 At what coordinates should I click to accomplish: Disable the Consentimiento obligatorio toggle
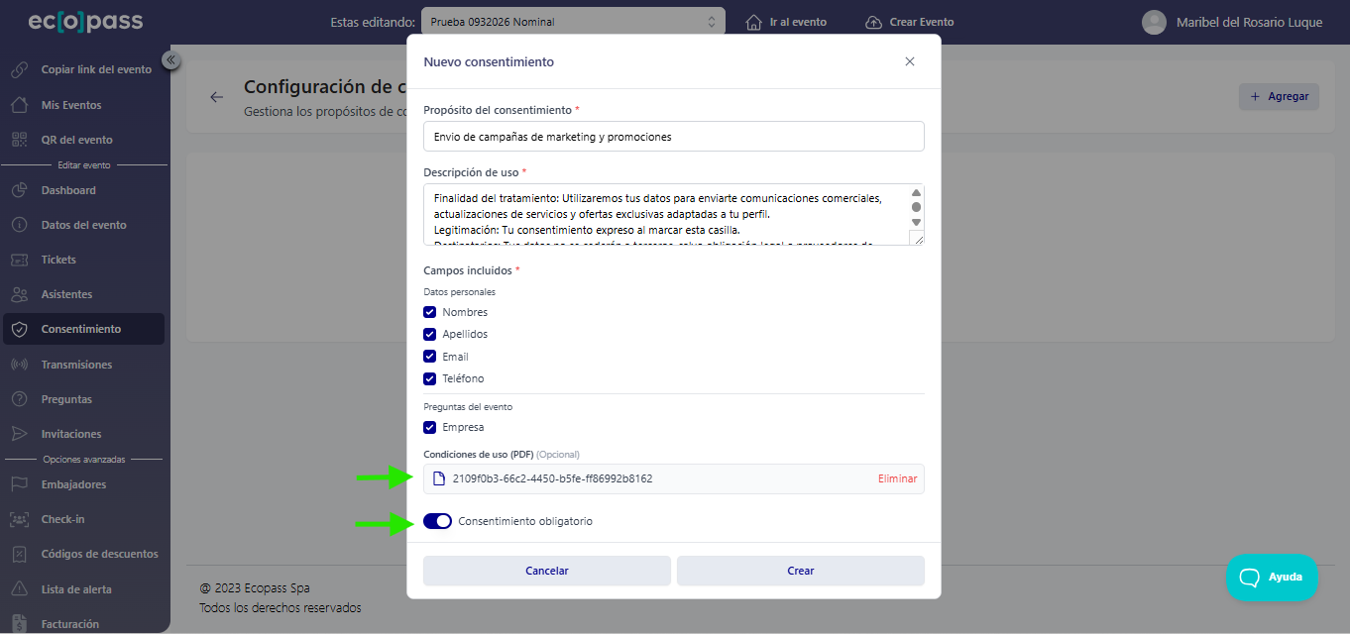click(437, 520)
